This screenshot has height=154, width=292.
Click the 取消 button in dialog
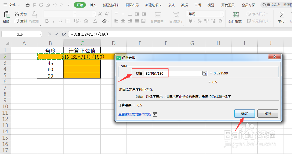268,113
